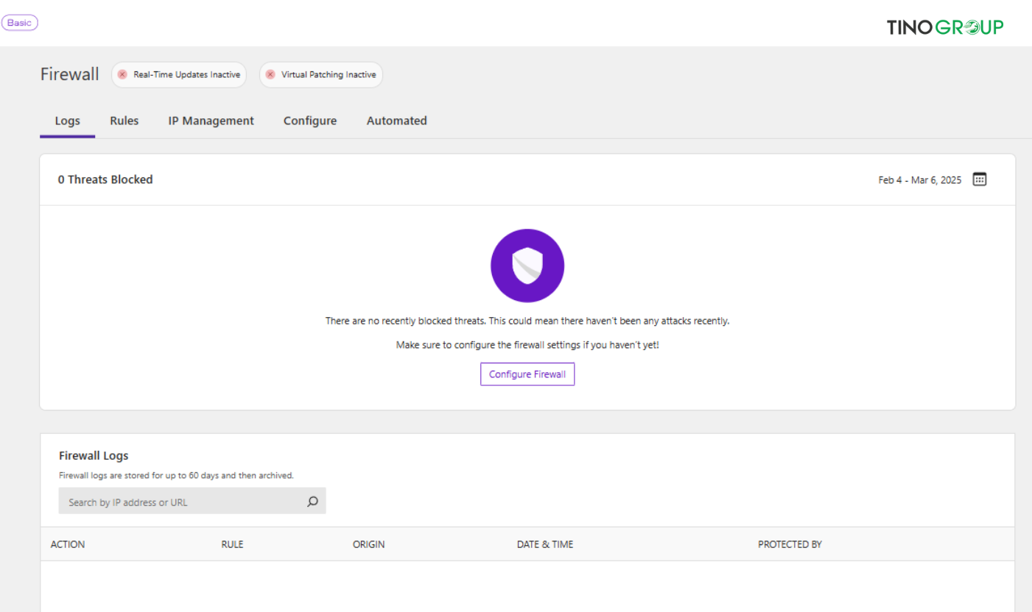1032x612 pixels.
Task: Click the 60 days archive note text
Action: [176, 476]
